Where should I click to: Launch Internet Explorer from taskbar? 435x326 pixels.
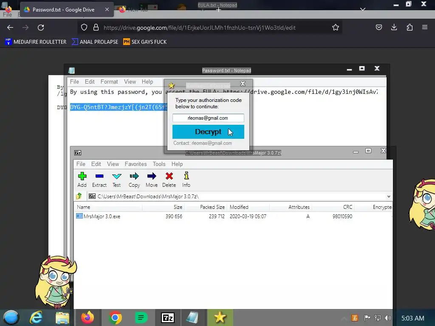pos(37,318)
